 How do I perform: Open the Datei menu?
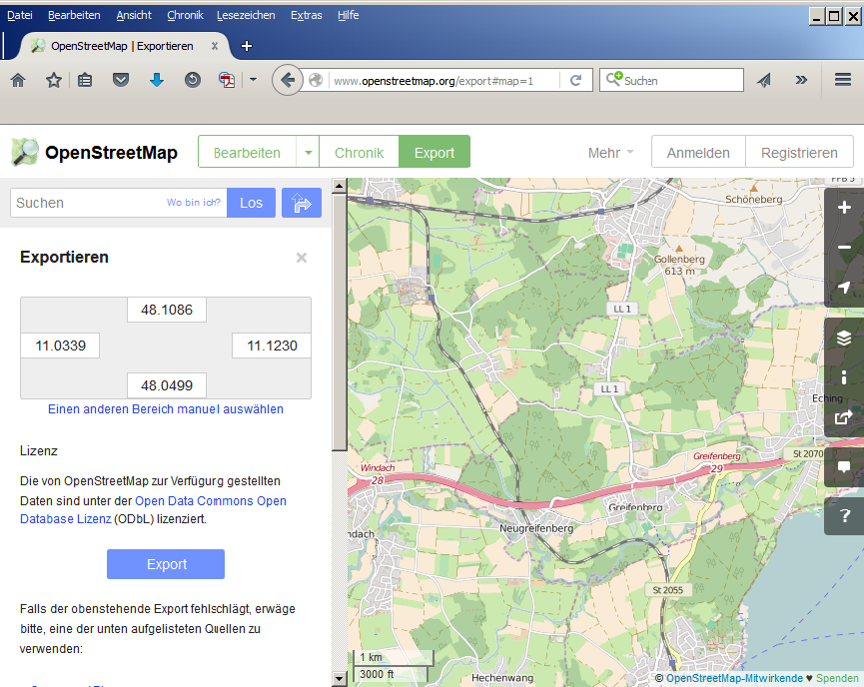coord(20,15)
